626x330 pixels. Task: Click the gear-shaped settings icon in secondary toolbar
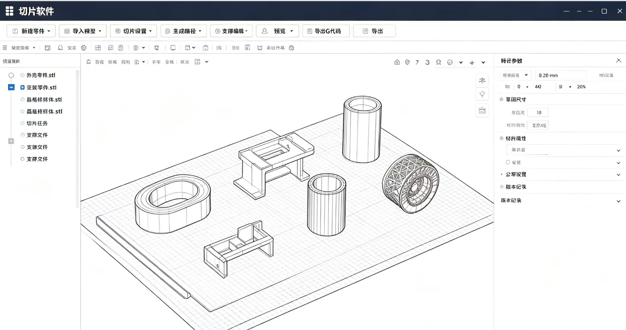[x=156, y=48]
